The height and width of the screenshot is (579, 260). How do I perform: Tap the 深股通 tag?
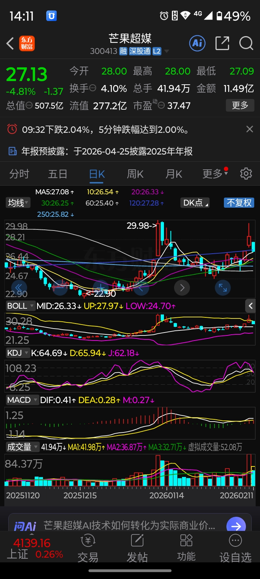140,51
